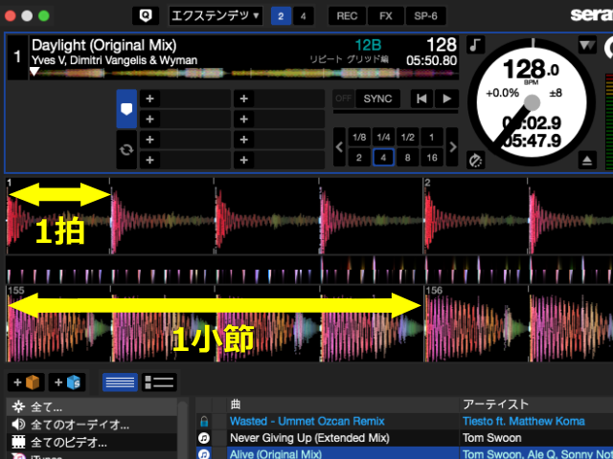This screenshot has width=613, height=459.
Task: Switch to album art list view
Action: coord(159,382)
